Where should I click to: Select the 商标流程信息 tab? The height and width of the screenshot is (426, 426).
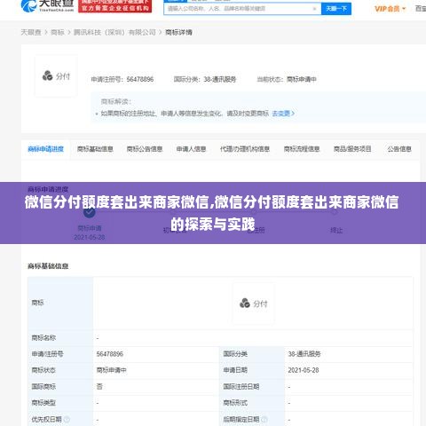pyautogui.click(x=302, y=149)
